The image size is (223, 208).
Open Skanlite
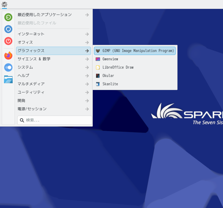point(135,84)
